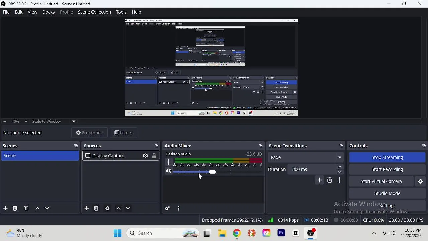Screen dimensions: 428x241
Task: Open File Explorer from taskbar
Action: (x=222, y=233)
